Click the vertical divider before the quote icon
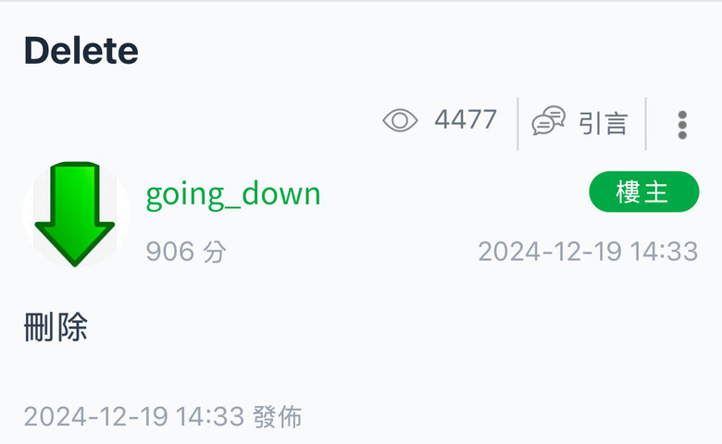 coord(517,124)
